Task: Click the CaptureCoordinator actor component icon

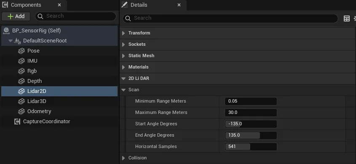Action: tap(17, 122)
